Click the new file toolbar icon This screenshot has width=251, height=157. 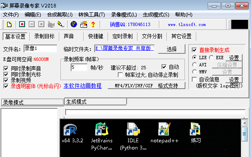[x=9, y=24]
